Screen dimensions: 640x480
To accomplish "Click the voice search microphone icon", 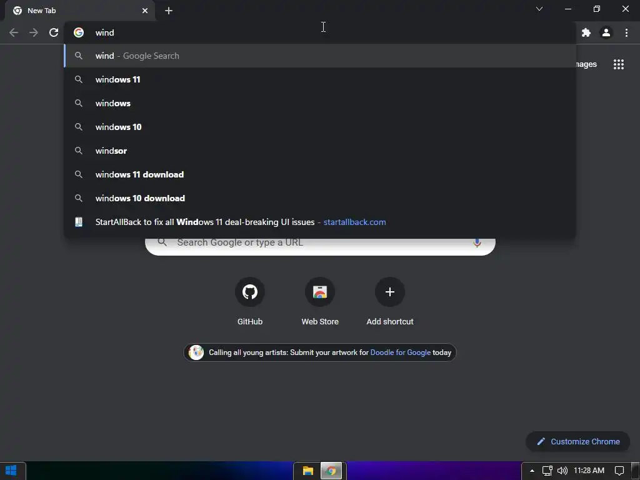I will pyautogui.click(x=477, y=242).
